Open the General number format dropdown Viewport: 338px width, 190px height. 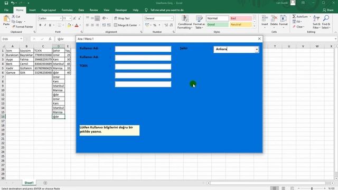click(172, 18)
